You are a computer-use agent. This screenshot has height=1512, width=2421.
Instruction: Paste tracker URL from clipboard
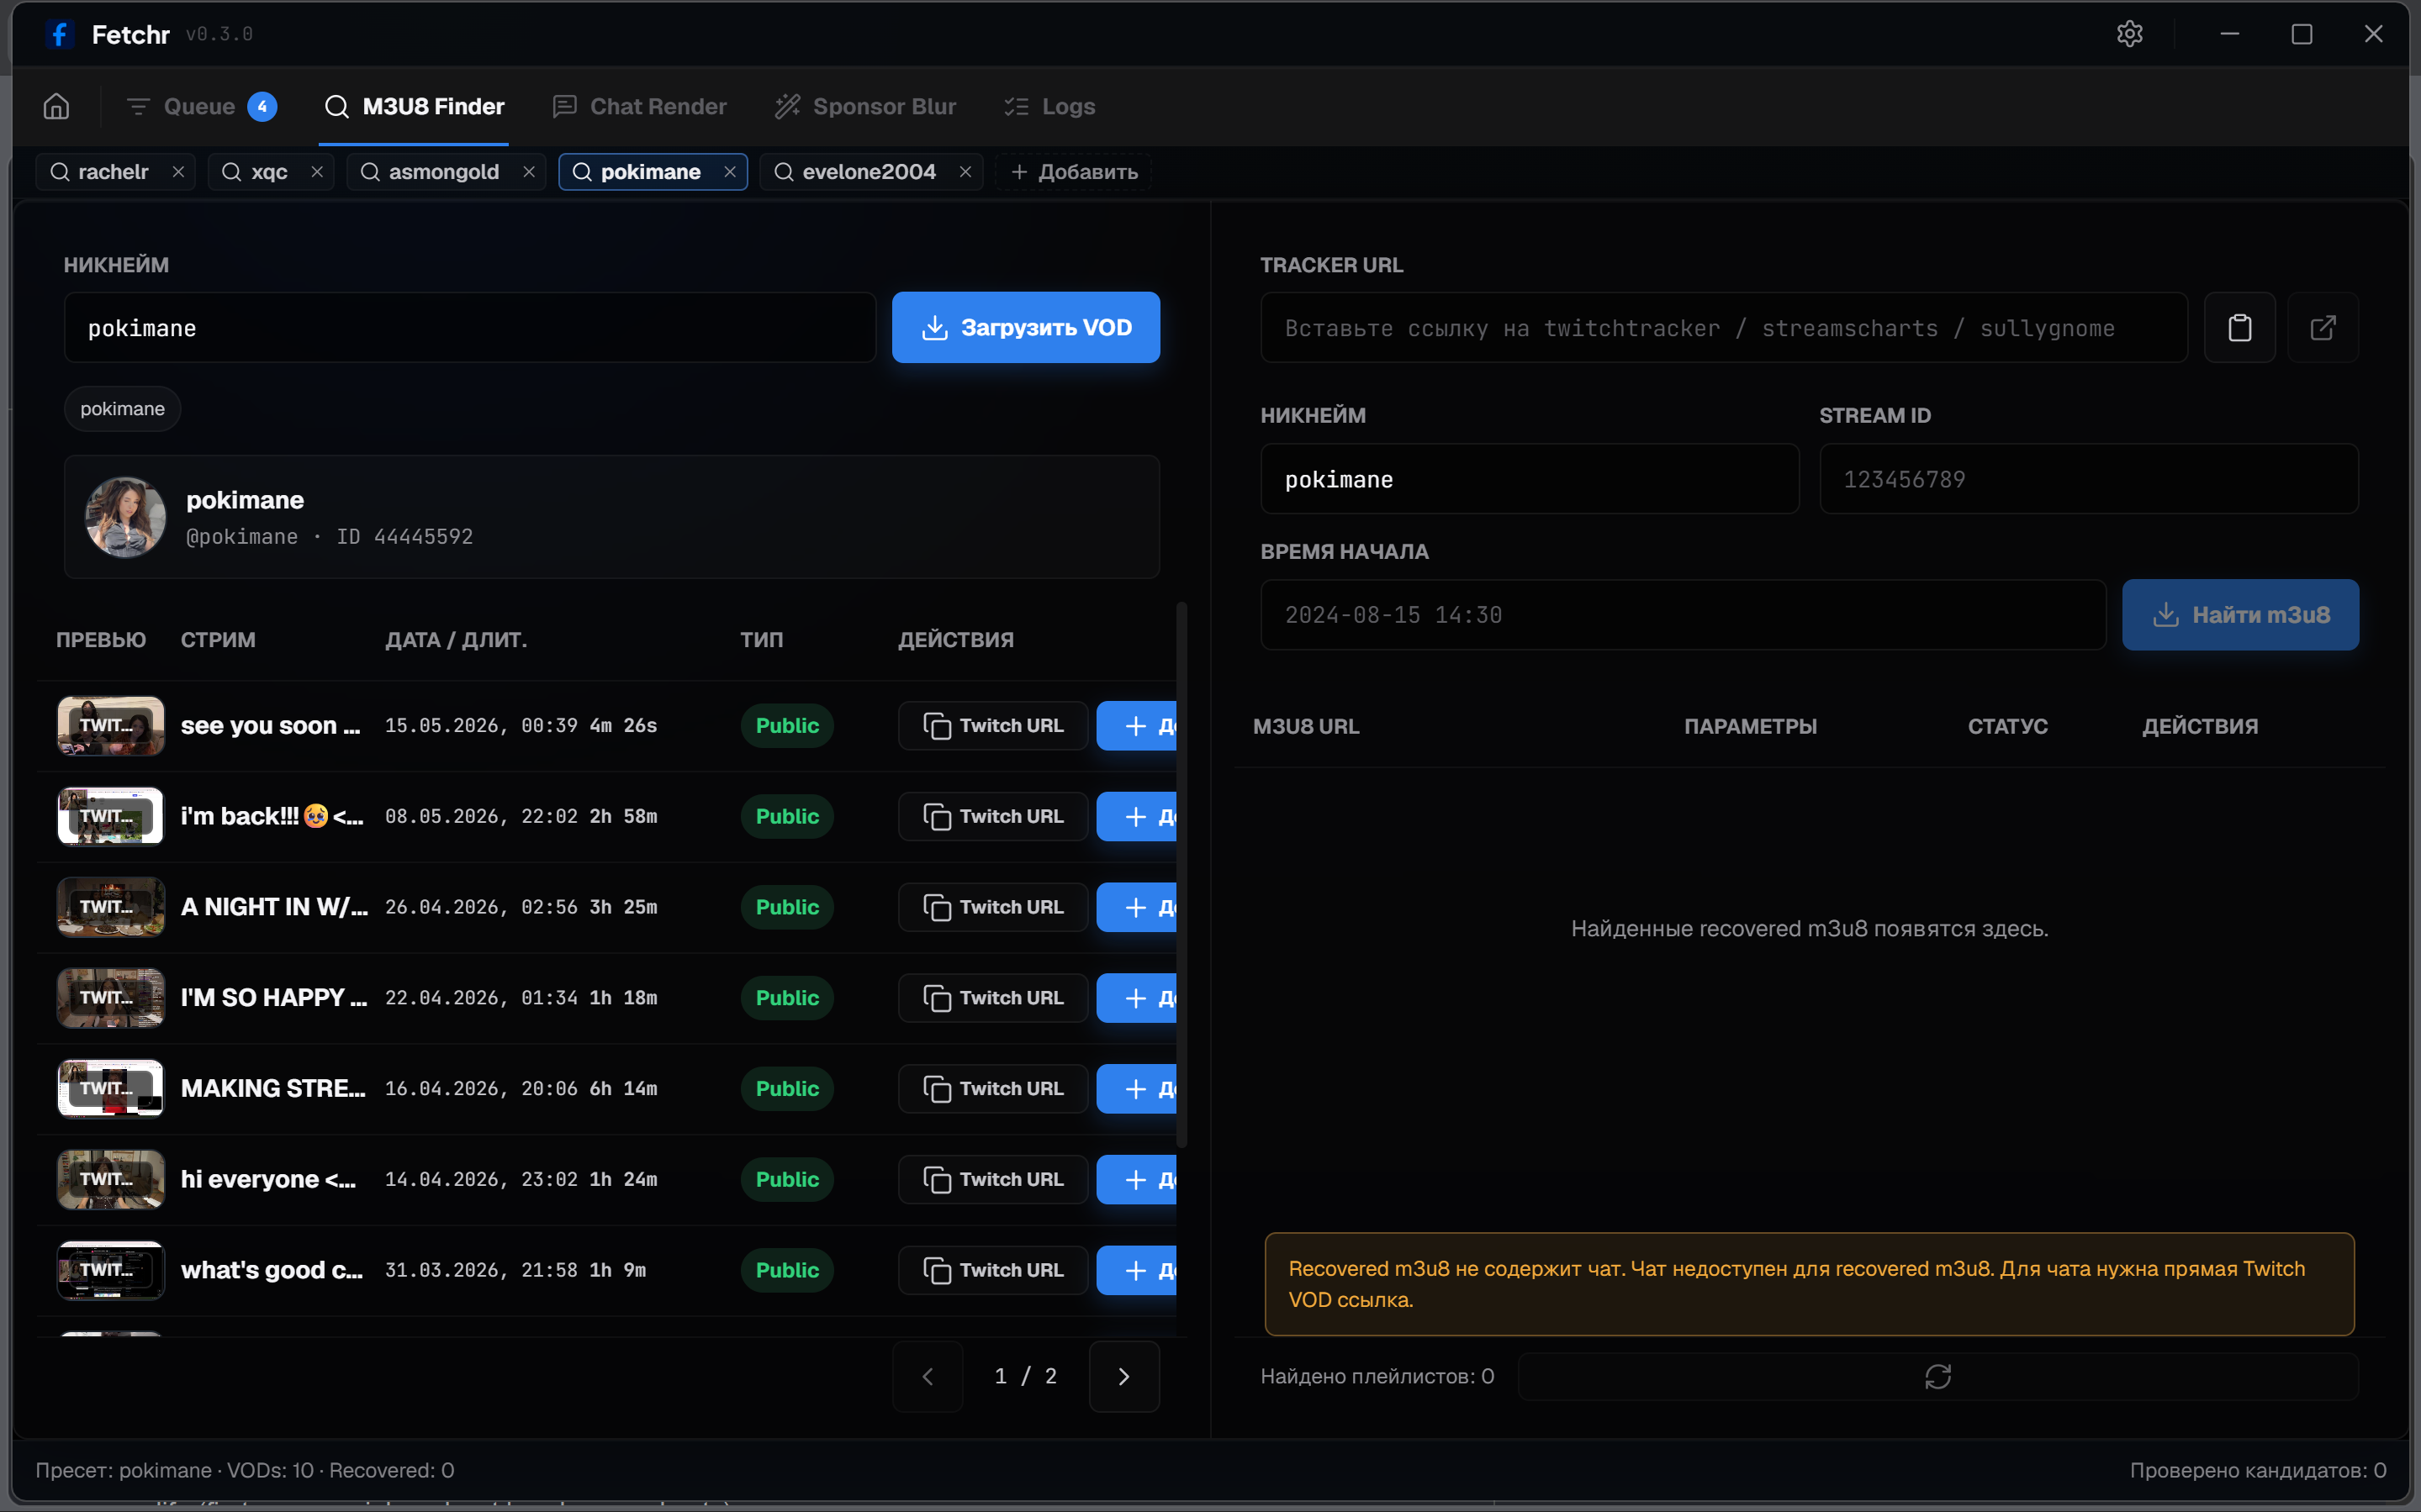(2240, 327)
